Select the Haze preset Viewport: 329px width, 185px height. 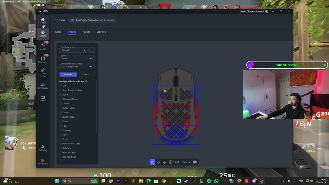64,135
